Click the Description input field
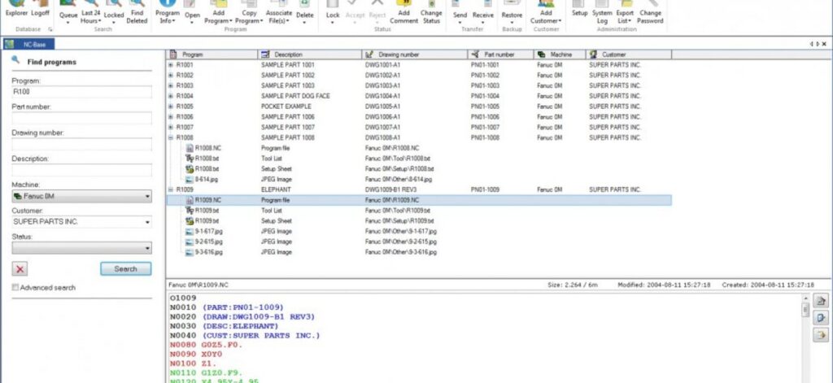 [82, 170]
